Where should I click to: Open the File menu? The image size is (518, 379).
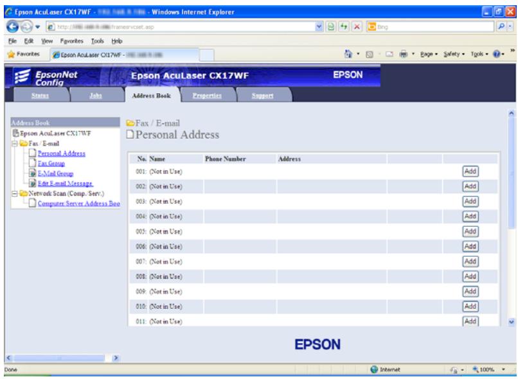point(13,41)
